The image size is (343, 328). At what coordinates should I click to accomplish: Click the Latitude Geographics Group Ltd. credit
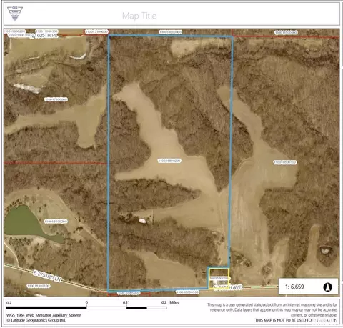[36, 320]
